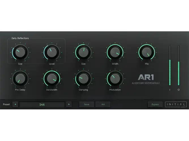Click the Early Reflections section label
The height and width of the screenshot is (141, 189).
coord(20,38)
